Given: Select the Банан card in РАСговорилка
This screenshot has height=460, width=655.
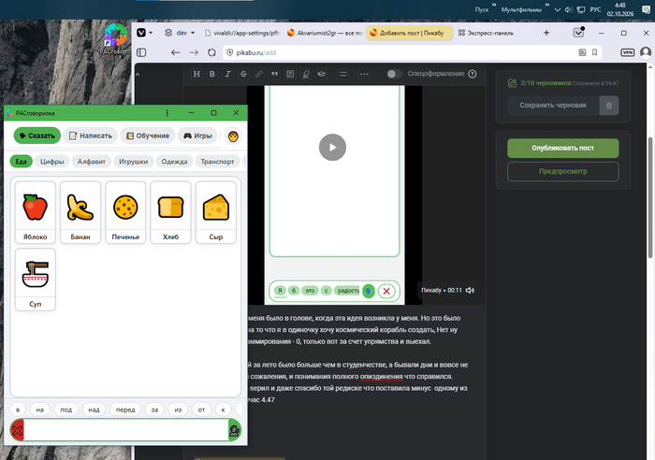Looking at the screenshot, I should click(x=80, y=212).
